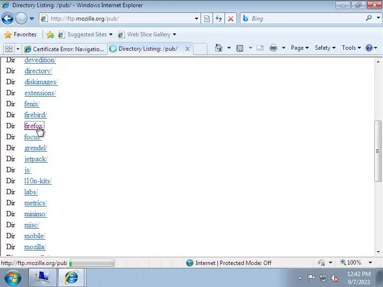Open the Favorites button
The height and width of the screenshot is (287, 383).
pos(21,34)
